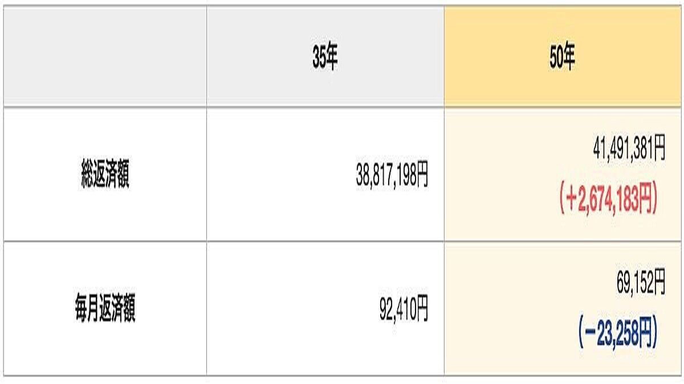684x384 pixels.
Task: Click the 円 character after 38,817,198
Action: click(421, 177)
